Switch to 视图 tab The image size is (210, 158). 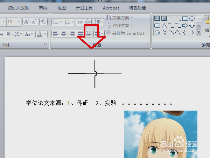click(62, 8)
